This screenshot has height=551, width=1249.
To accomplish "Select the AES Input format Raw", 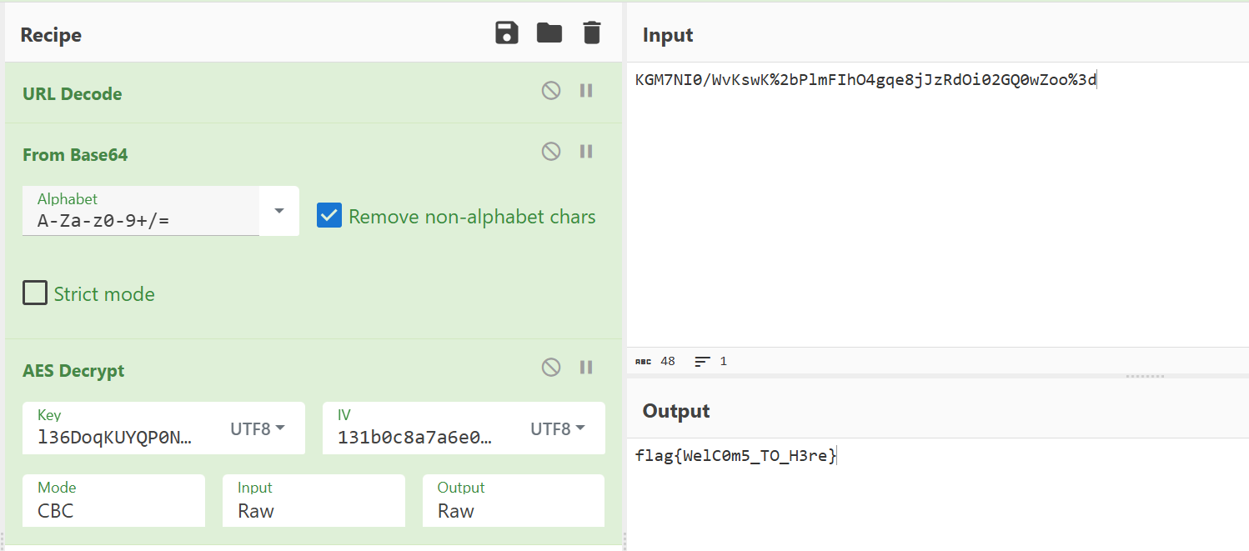I will 314,502.
